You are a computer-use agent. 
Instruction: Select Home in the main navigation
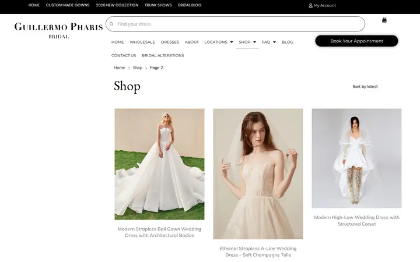pos(118,42)
